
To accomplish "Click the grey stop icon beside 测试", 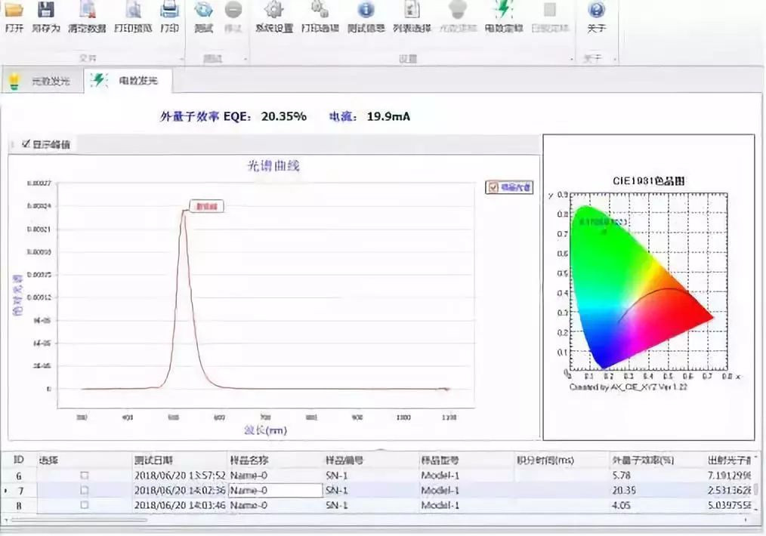I will tap(233, 9).
